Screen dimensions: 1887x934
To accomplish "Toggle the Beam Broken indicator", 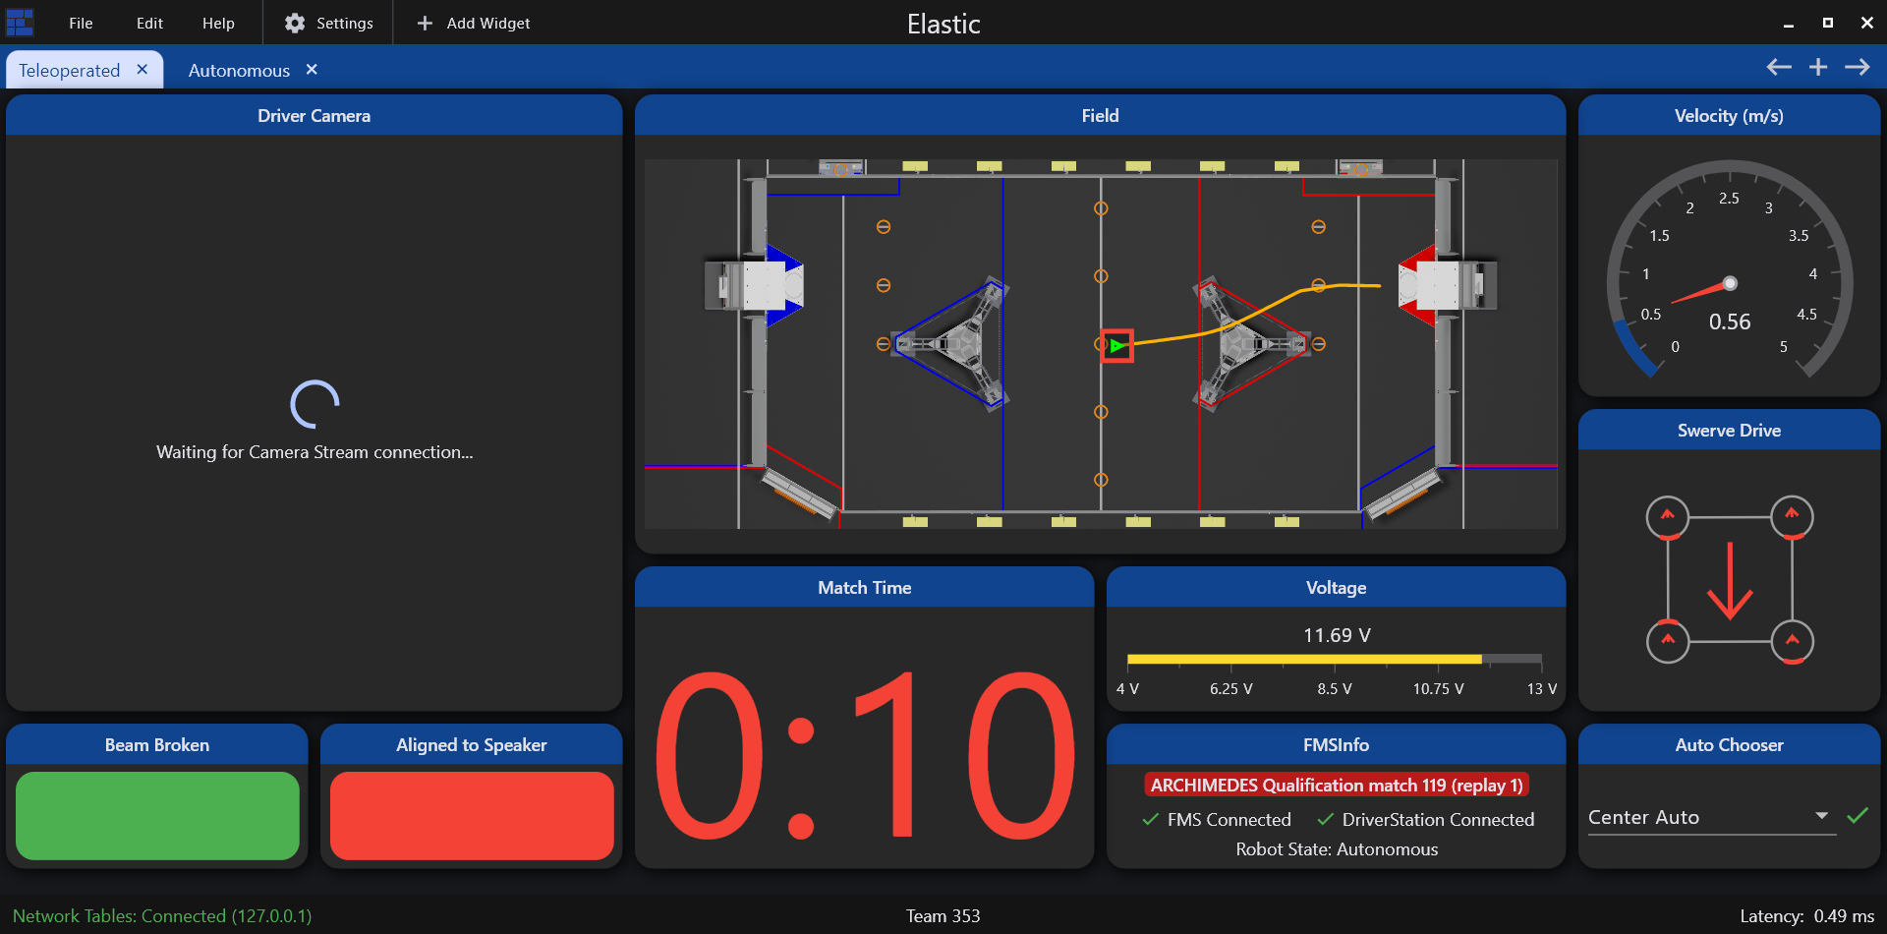I will (156, 815).
